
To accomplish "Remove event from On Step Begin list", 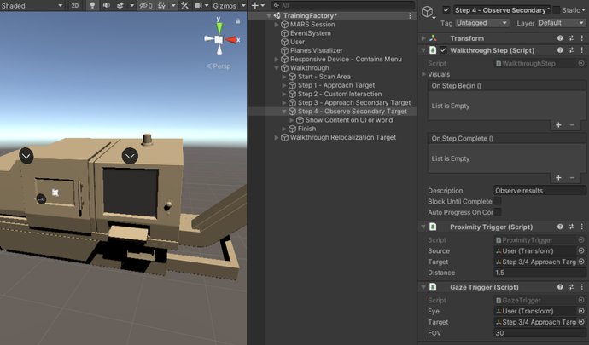I will (x=572, y=125).
